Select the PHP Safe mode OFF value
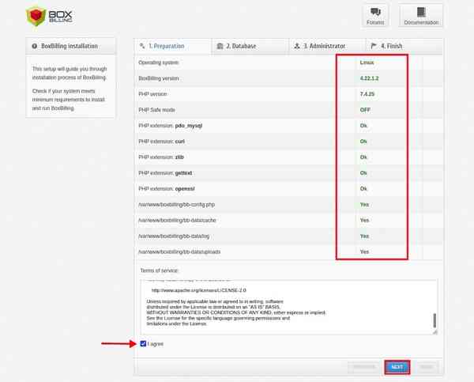The width and height of the screenshot is (474, 382). coord(365,110)
